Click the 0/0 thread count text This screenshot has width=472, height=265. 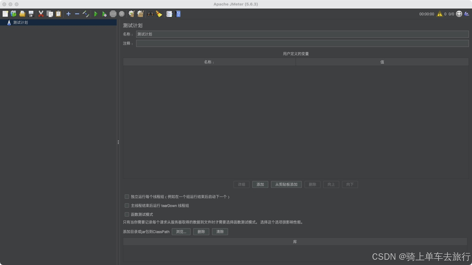[x=451, y=14]
